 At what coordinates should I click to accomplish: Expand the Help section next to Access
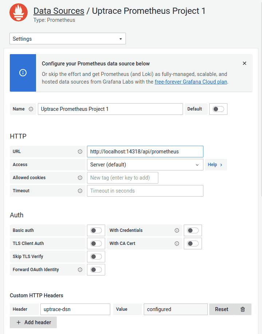(x=215, y=165)
